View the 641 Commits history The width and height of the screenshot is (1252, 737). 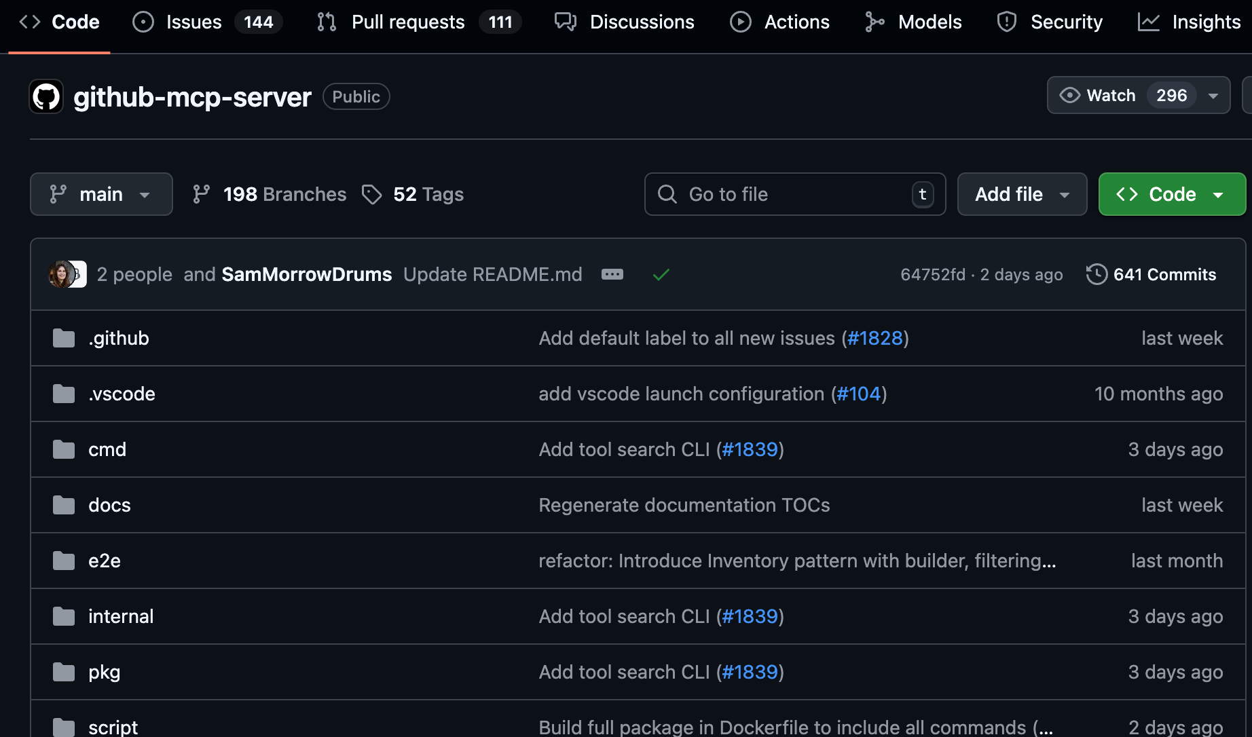[1152, 274]
